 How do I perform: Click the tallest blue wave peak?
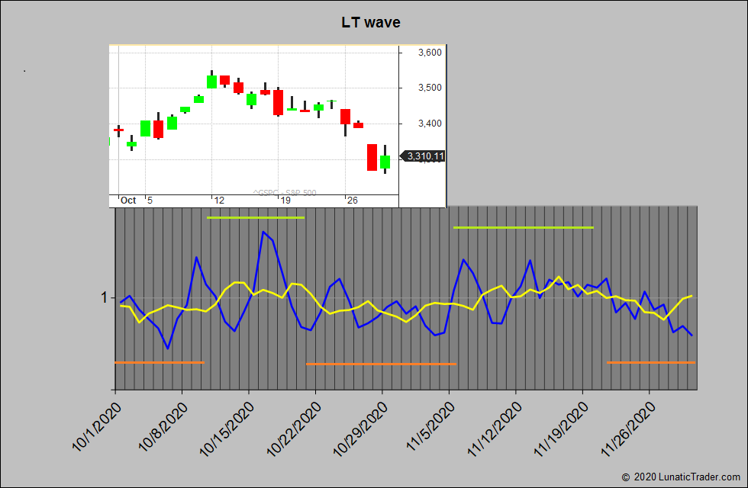point(263,232)
